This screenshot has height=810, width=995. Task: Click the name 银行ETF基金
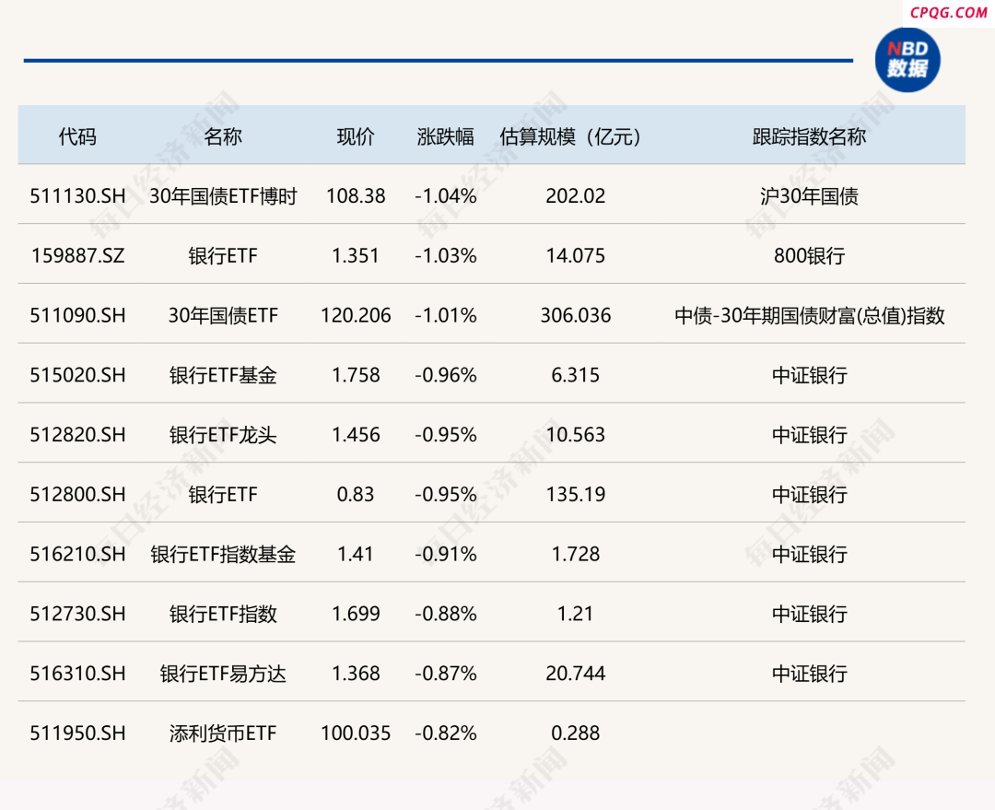pyautogui.click(x=223, y=375)
